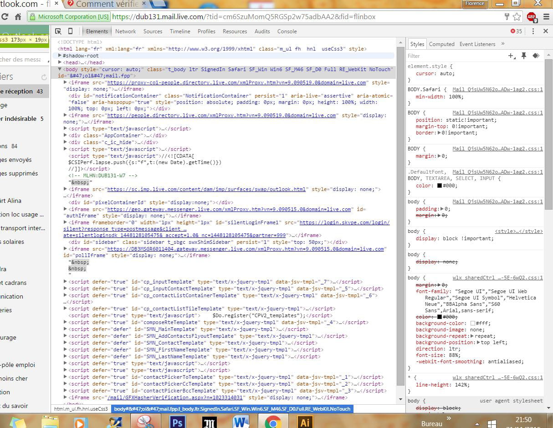
Task: Open the Windows icon in system tray
Action: point(492,423)
